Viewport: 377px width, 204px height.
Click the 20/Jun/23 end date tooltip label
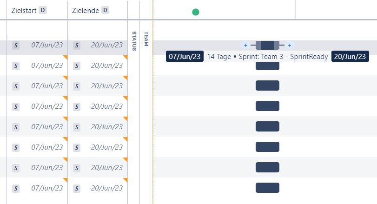350,57
